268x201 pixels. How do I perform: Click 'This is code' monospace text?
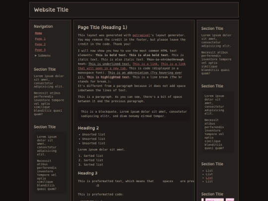(x=139, y=68)
